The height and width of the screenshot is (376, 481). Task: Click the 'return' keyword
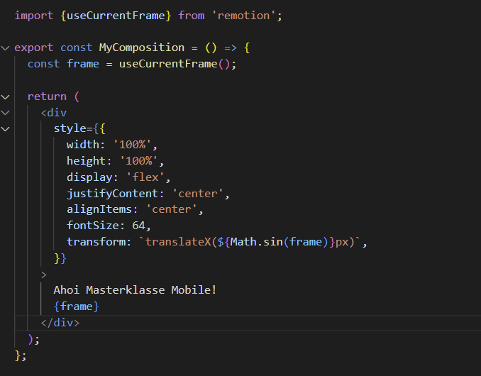click(x=47, y=96)
